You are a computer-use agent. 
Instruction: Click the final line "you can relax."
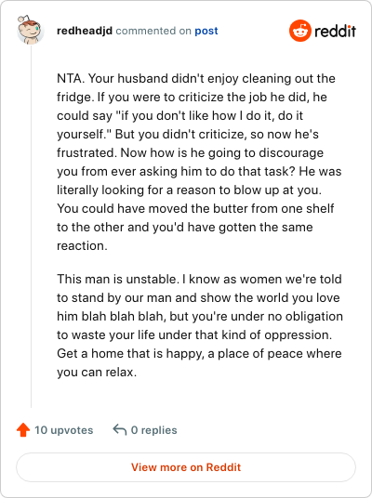pyautogui.click(x=97, y=372)
